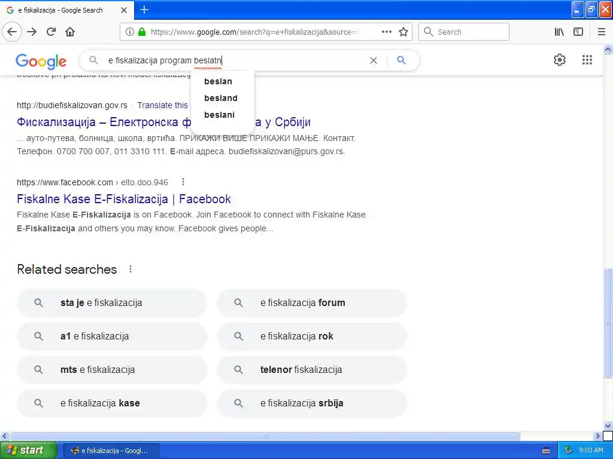Close the e fiskalizacija Google Search tab
This screenshot has height=459, width=613.
pyautogui.click(x=124, y=10)
